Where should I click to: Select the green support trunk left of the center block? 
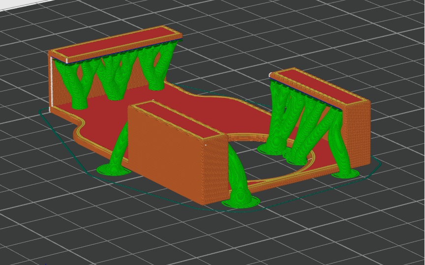(x=119, y=147)
